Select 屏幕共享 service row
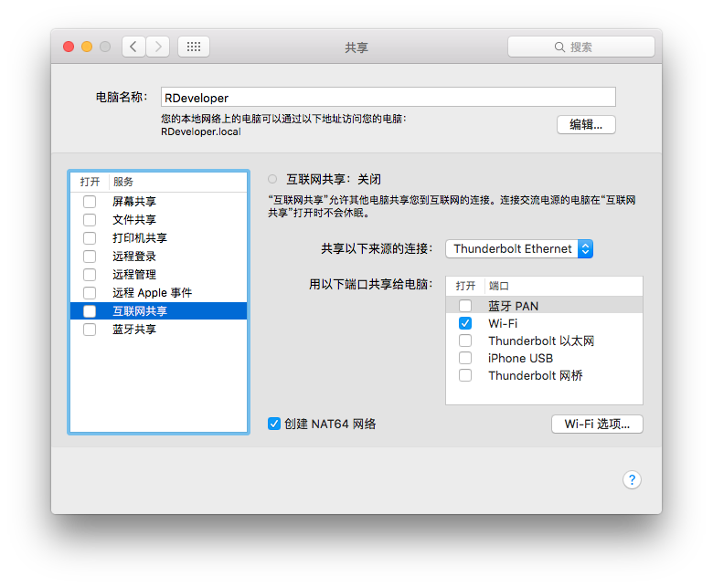Screen dimensions: 713x587 (159, 202)
